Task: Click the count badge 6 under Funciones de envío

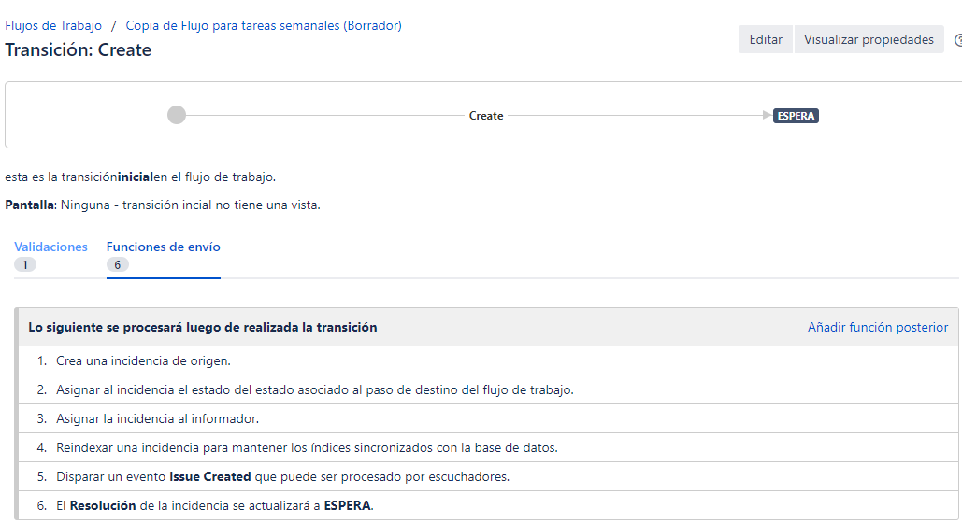Action: 117,265
